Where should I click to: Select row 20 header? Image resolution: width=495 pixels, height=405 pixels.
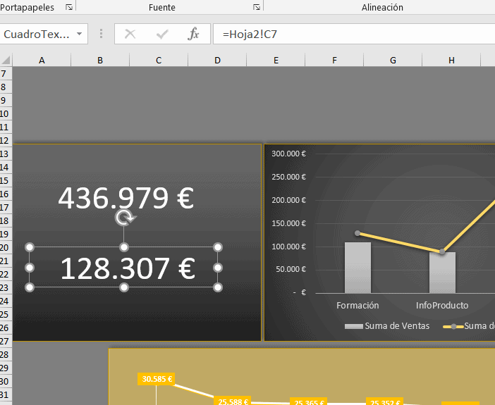tap(6, 248)
